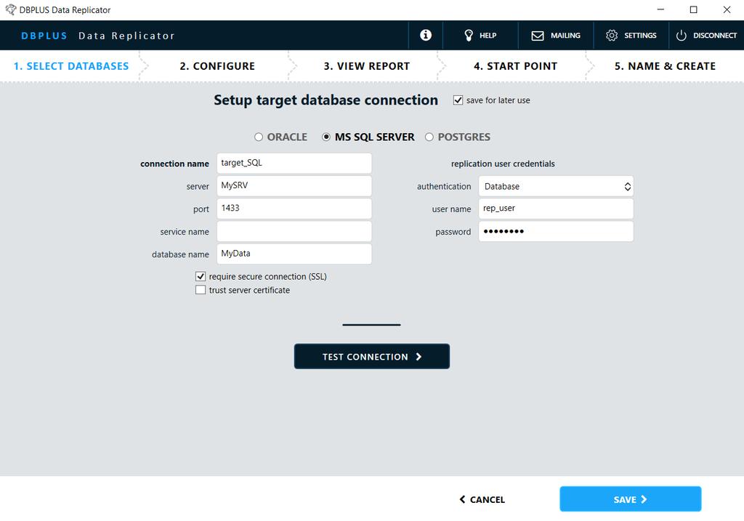744x521 pixels.
Task: Click the server input field
Action: pyautogui.click(x=294, y=186)
